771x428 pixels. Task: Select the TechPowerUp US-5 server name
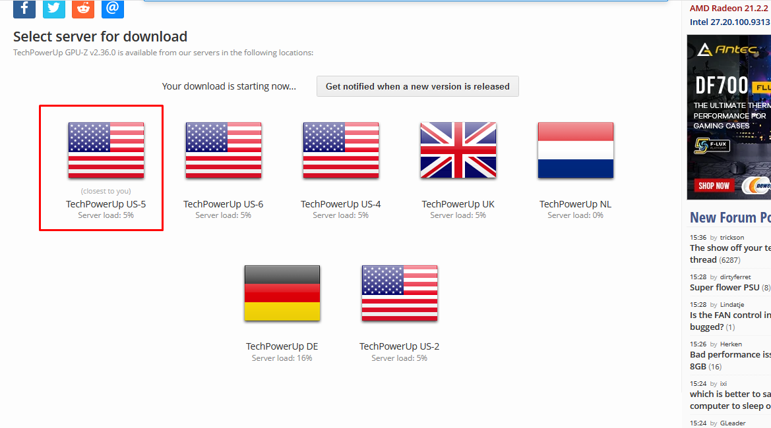[106, 204]
